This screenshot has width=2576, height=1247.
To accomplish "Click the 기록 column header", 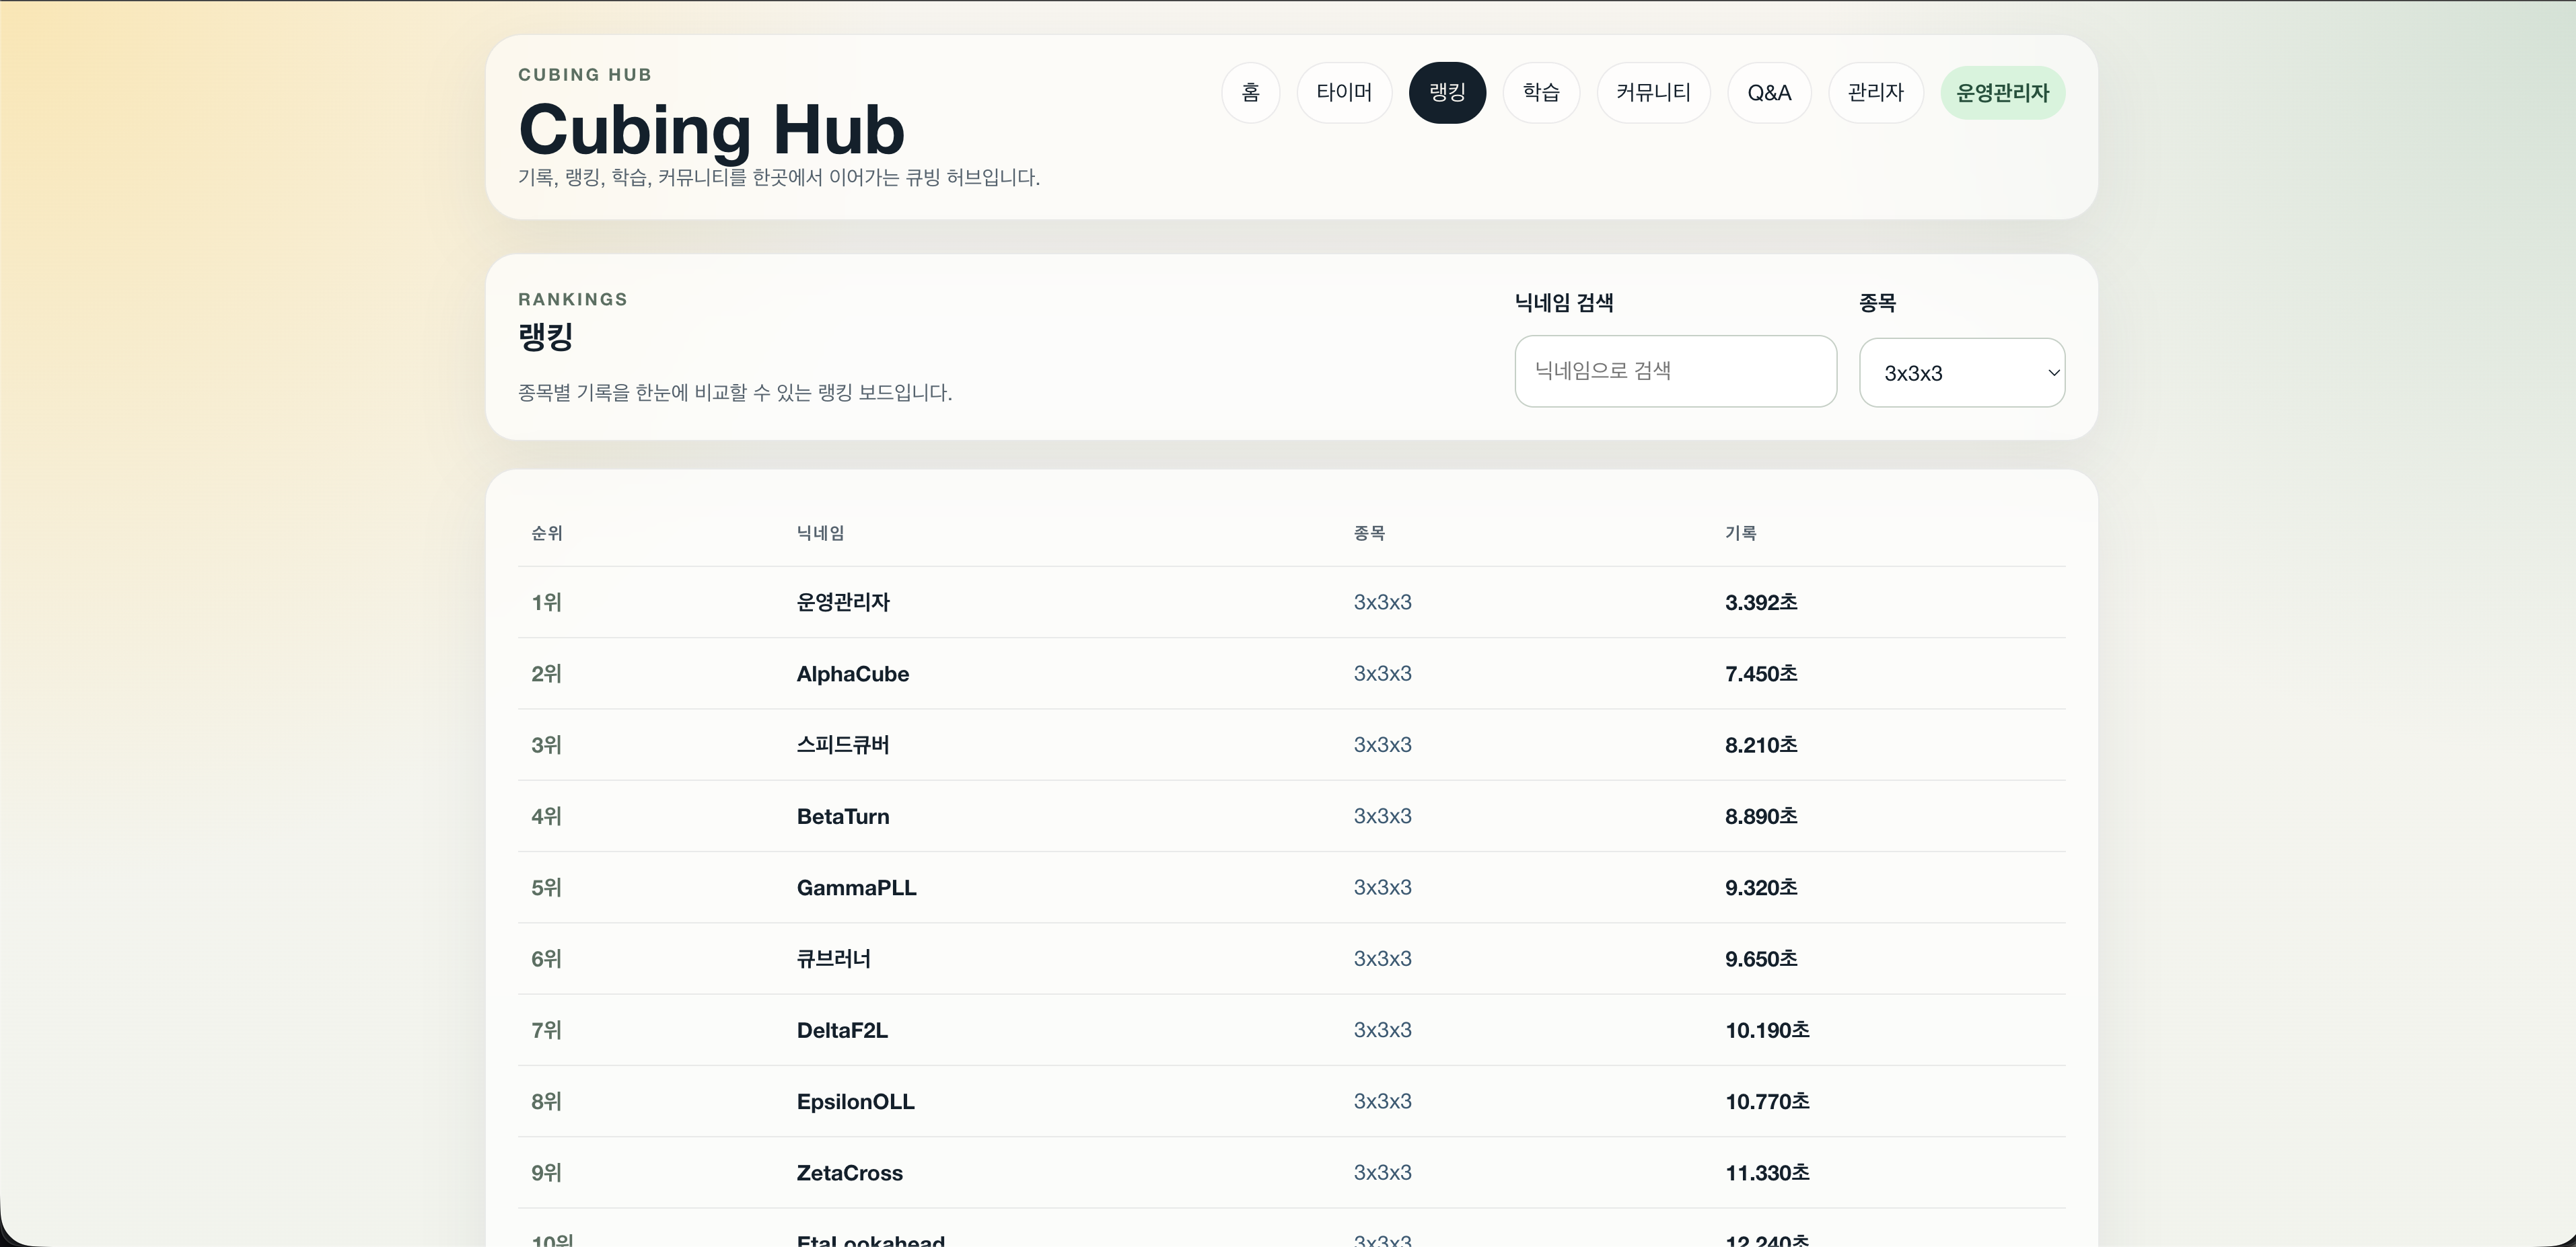I will (1739, 533).
